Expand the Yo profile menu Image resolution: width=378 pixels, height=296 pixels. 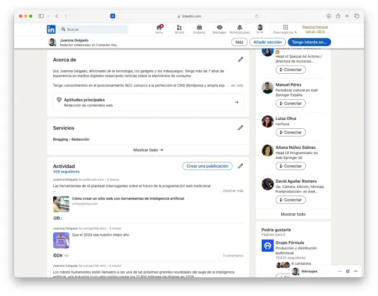coord(259,29)
